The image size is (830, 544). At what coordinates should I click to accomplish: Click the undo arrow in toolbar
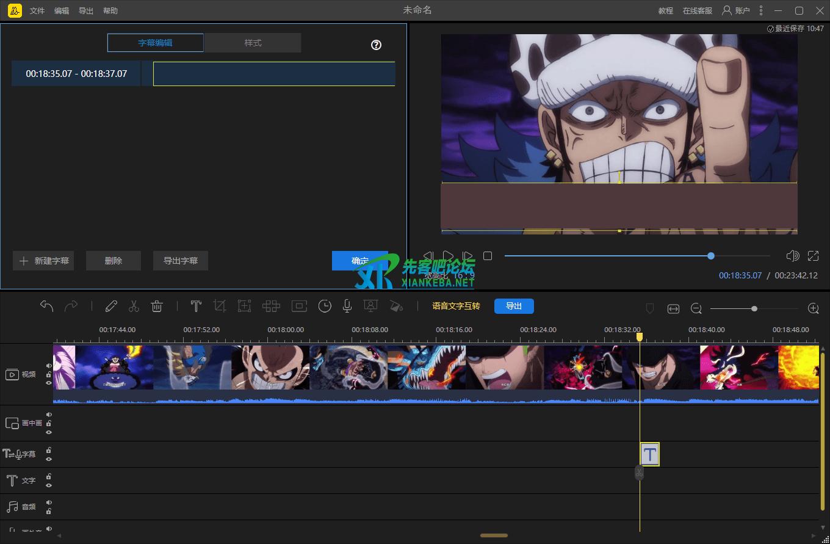point(47,306)
